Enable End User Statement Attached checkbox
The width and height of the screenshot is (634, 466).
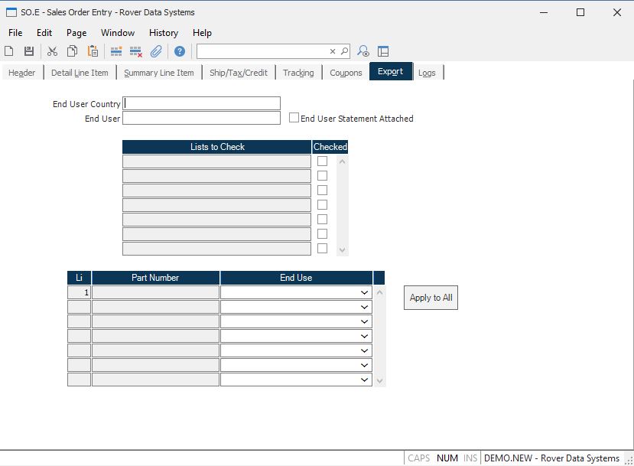click(x=294, y=118)
